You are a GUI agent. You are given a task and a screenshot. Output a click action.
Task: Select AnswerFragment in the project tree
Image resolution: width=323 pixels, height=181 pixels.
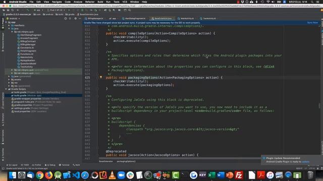[x=29, y=38]
